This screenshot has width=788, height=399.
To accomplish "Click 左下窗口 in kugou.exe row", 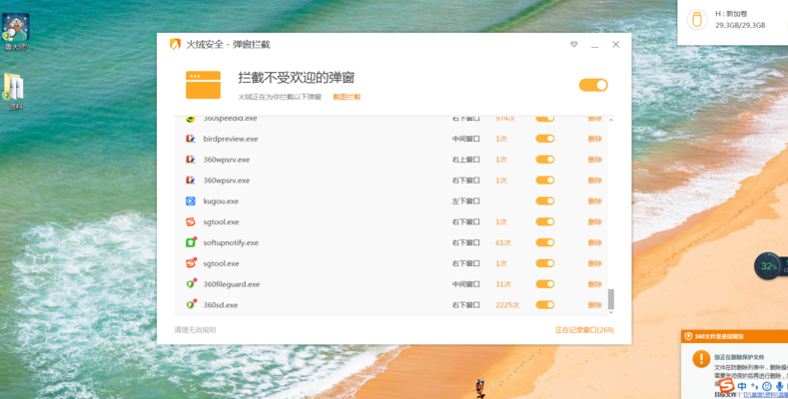I will tap(465, 200).
